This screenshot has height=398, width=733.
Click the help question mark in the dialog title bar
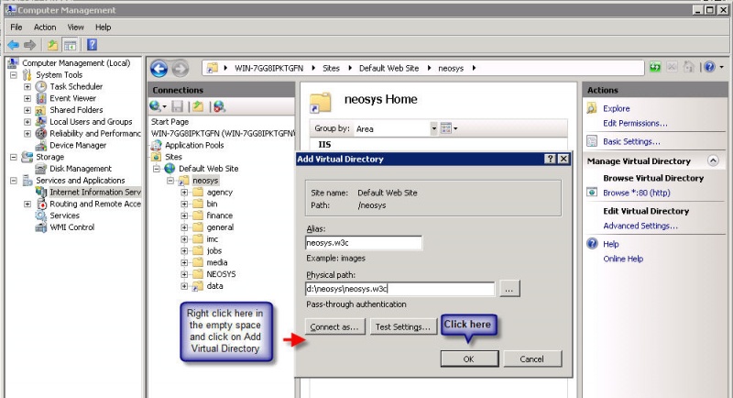(551, 159)
